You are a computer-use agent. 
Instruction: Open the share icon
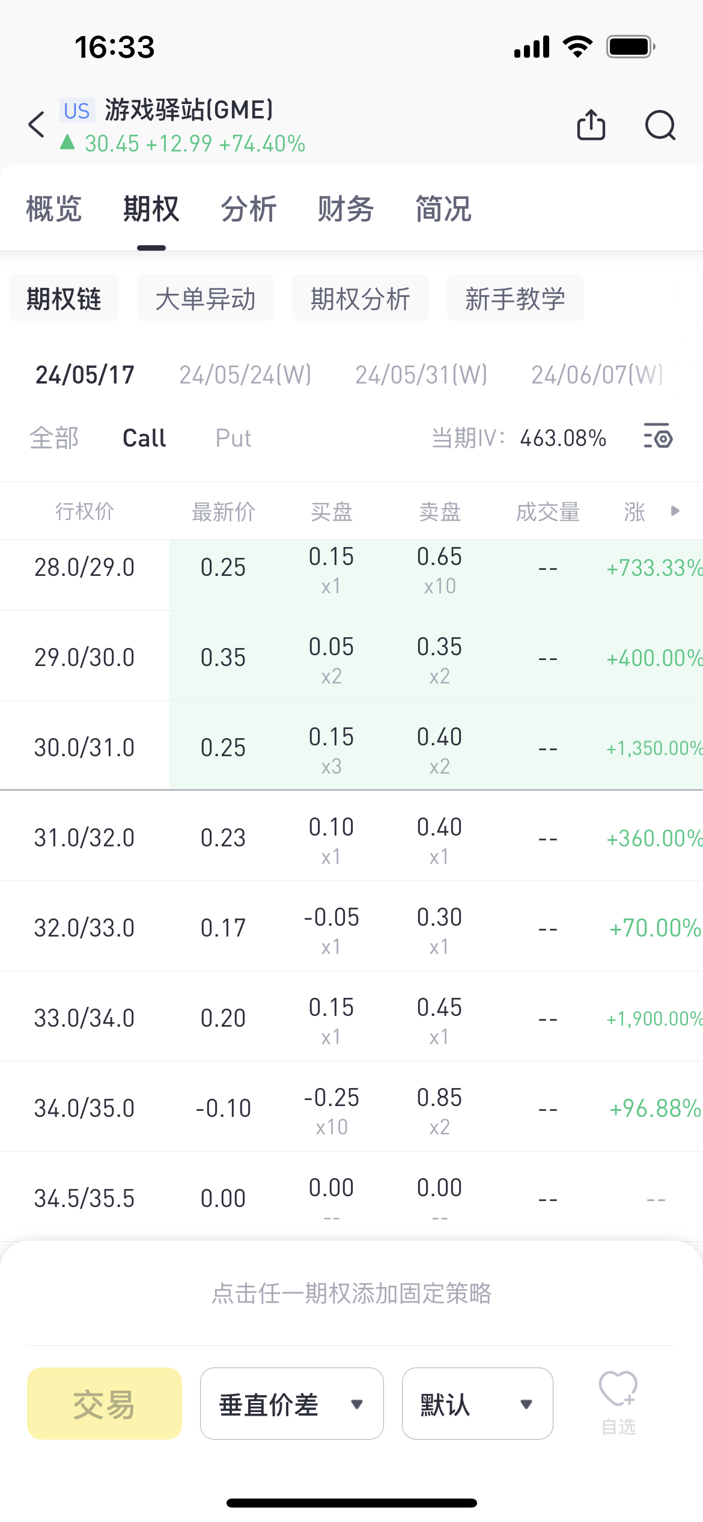[591, 125]
